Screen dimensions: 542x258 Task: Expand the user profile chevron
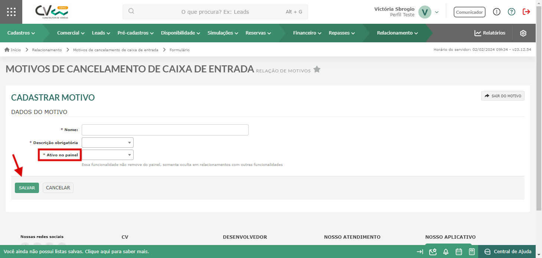pos(437,12)
